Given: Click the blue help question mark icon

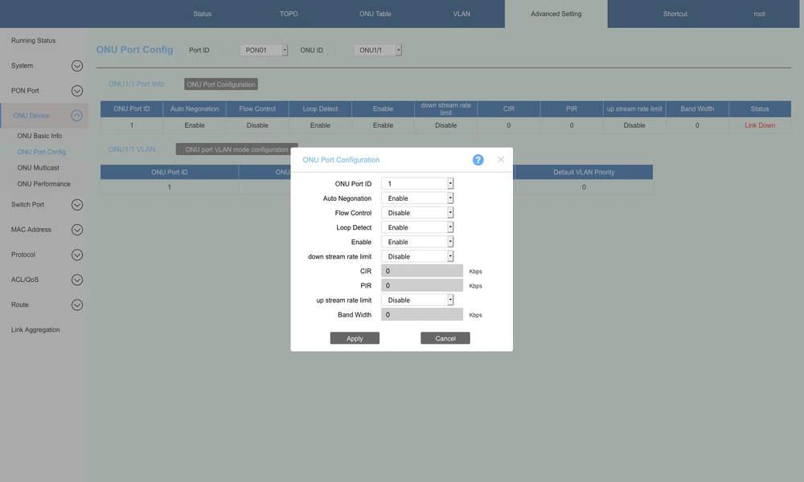Looking at the screenshot, I should click(478, 160).
